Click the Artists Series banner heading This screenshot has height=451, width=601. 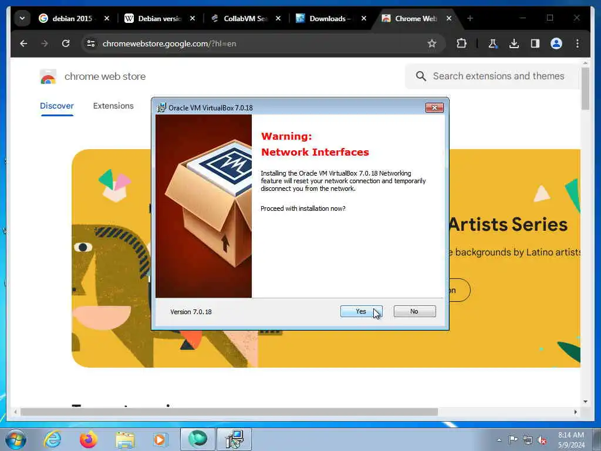click(x=508, y=224)
